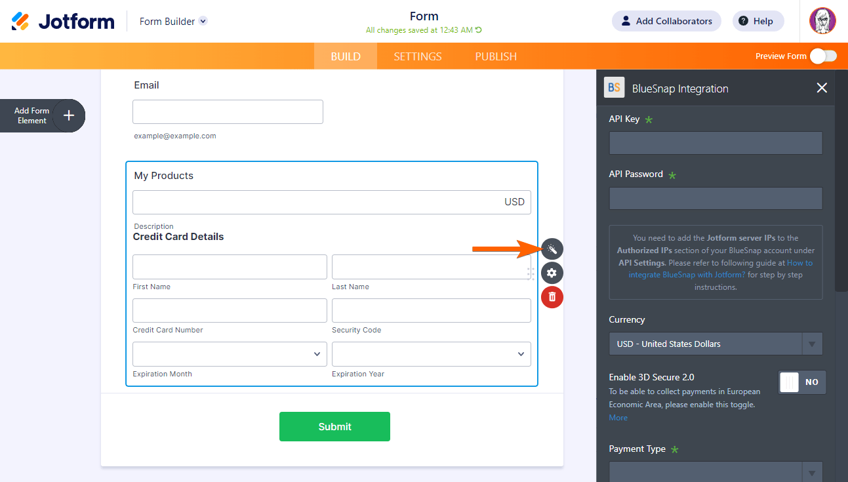
Task: Click the Add Form Element button label
Action: [x=32, y=116]
